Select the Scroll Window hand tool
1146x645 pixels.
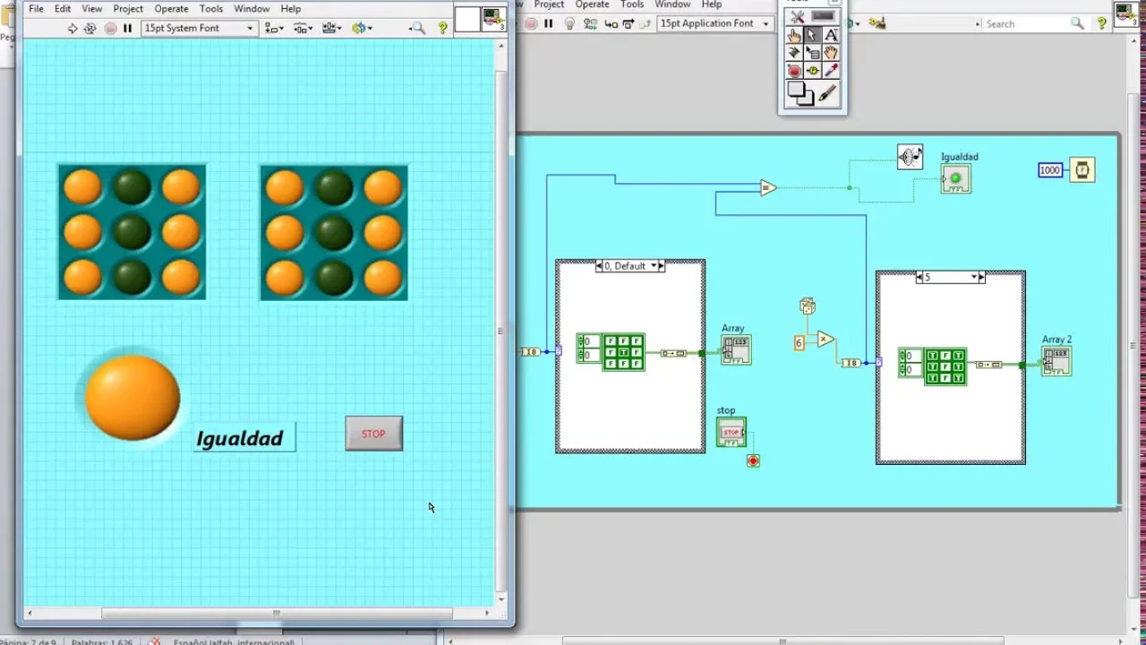[831, 53]
